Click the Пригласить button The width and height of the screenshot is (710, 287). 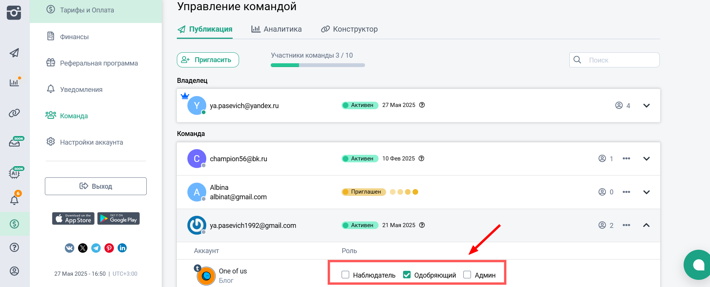[x=208, y=60]
